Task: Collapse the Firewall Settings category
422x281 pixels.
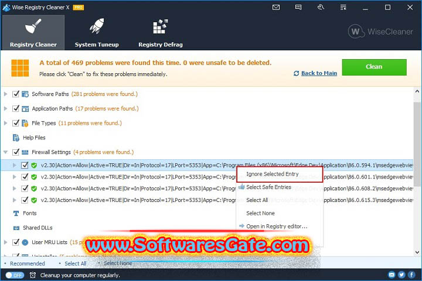Action: point(5,152)
